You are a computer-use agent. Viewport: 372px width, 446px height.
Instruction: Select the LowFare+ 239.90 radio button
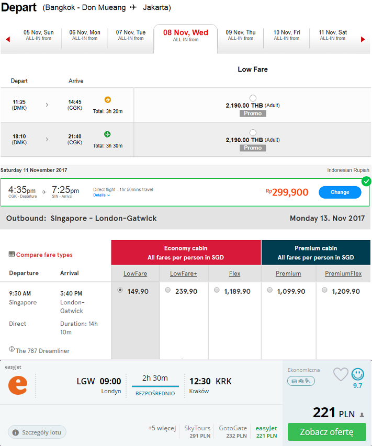168,290
